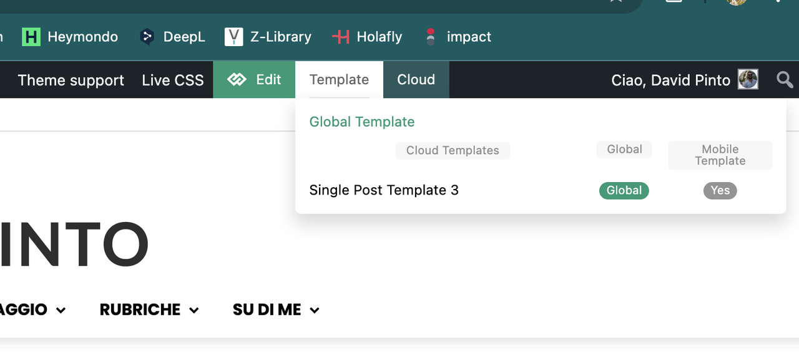Click Ciao, David Pinto account link
The image size is (799, 363).
click(671, 80)
